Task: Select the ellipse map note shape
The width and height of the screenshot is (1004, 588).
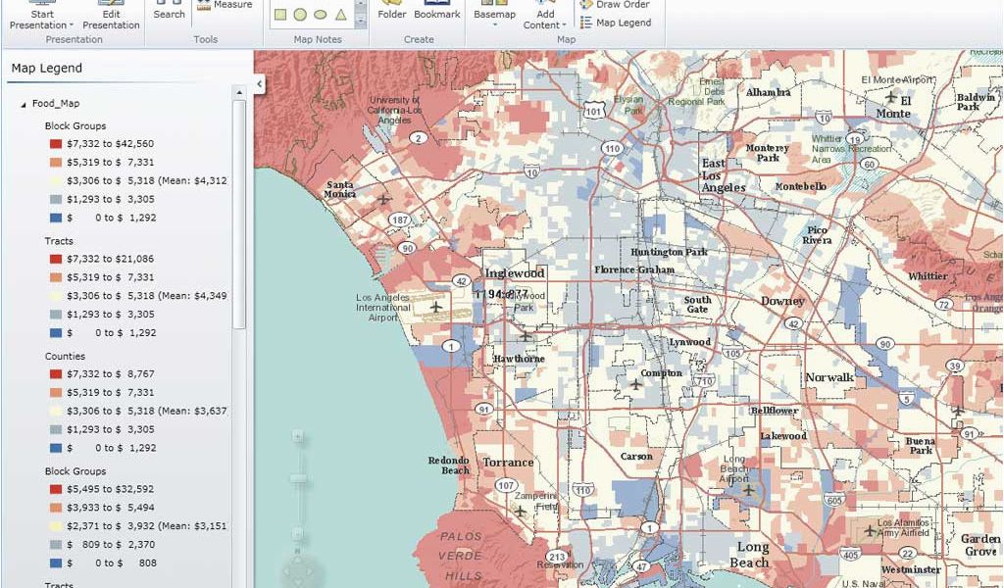Action: (x=321, y=14)
